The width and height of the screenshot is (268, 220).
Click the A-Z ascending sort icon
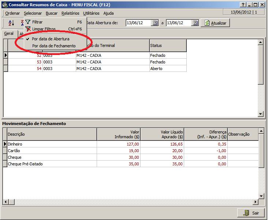tap(11, 23)
